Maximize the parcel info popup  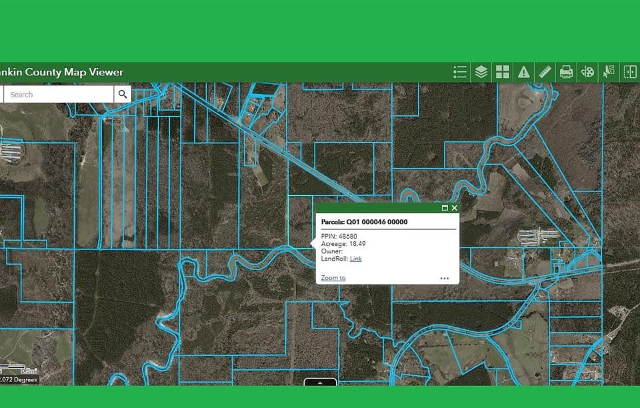(445, 208)
